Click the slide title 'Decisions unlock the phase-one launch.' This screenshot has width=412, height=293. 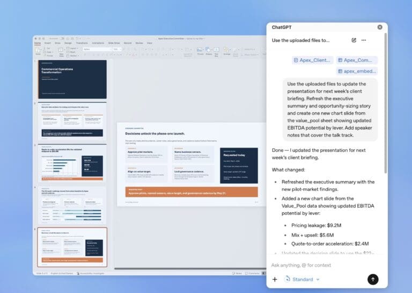[x=154, y=134]
